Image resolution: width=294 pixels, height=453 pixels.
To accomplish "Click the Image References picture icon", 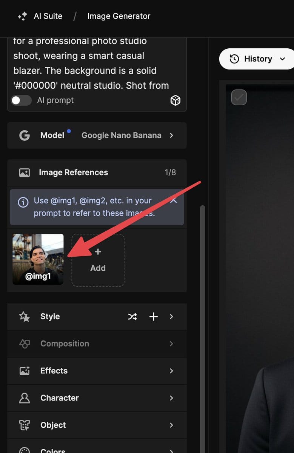I will 25,173.
